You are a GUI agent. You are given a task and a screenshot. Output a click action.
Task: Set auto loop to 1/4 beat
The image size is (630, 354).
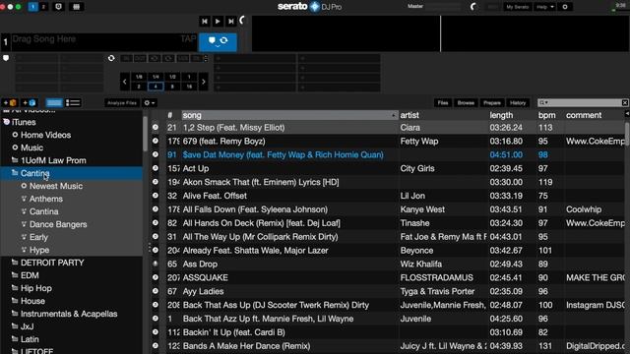click(x=156, y=77)
